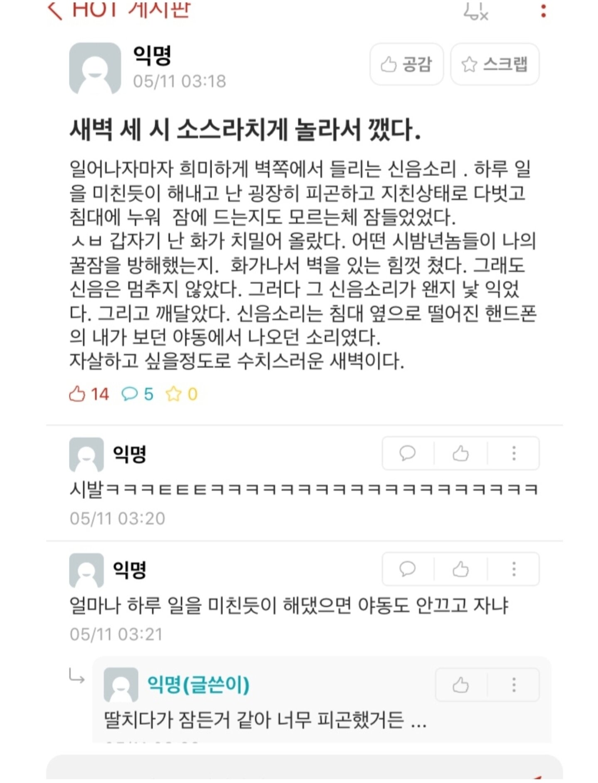Tap the blue comment count of 5
598x783 pixels.
(137, 394)
